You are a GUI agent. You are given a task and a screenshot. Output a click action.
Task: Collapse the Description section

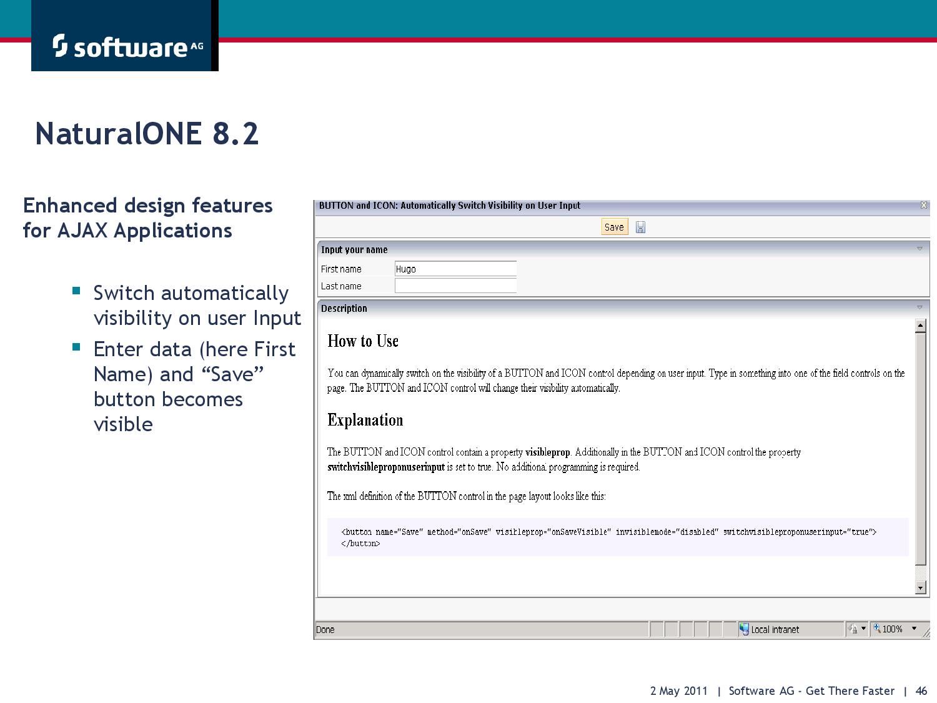click(920, 307)
